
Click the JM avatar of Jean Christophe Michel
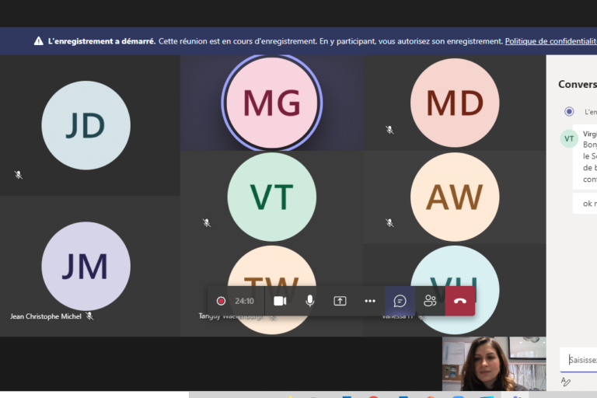pos(86,266)
